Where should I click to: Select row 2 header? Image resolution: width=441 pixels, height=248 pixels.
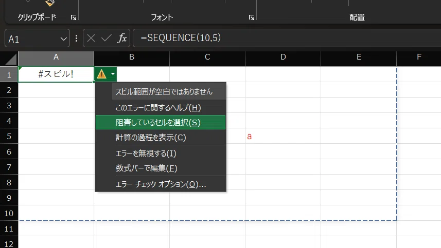tap(9, 90)
